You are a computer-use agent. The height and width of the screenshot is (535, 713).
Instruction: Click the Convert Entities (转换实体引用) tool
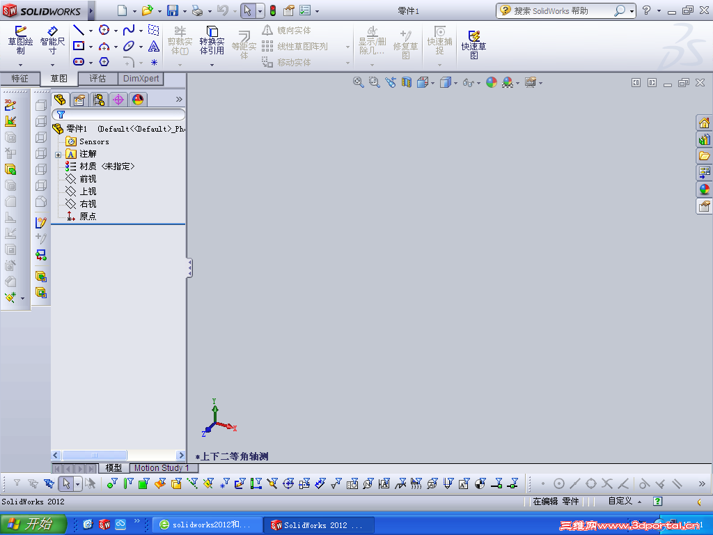212,40
